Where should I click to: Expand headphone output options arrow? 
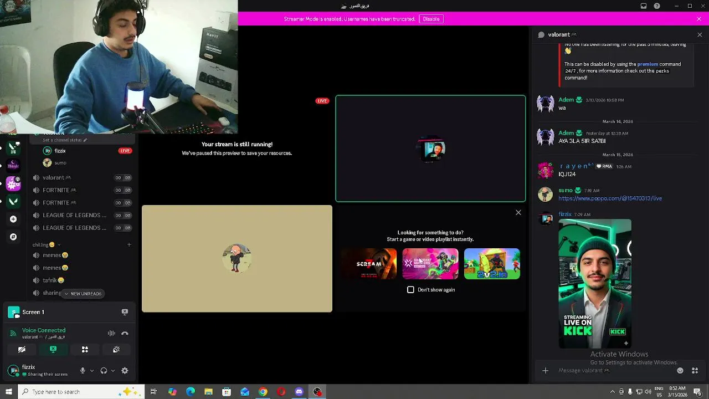pos(113,371)
